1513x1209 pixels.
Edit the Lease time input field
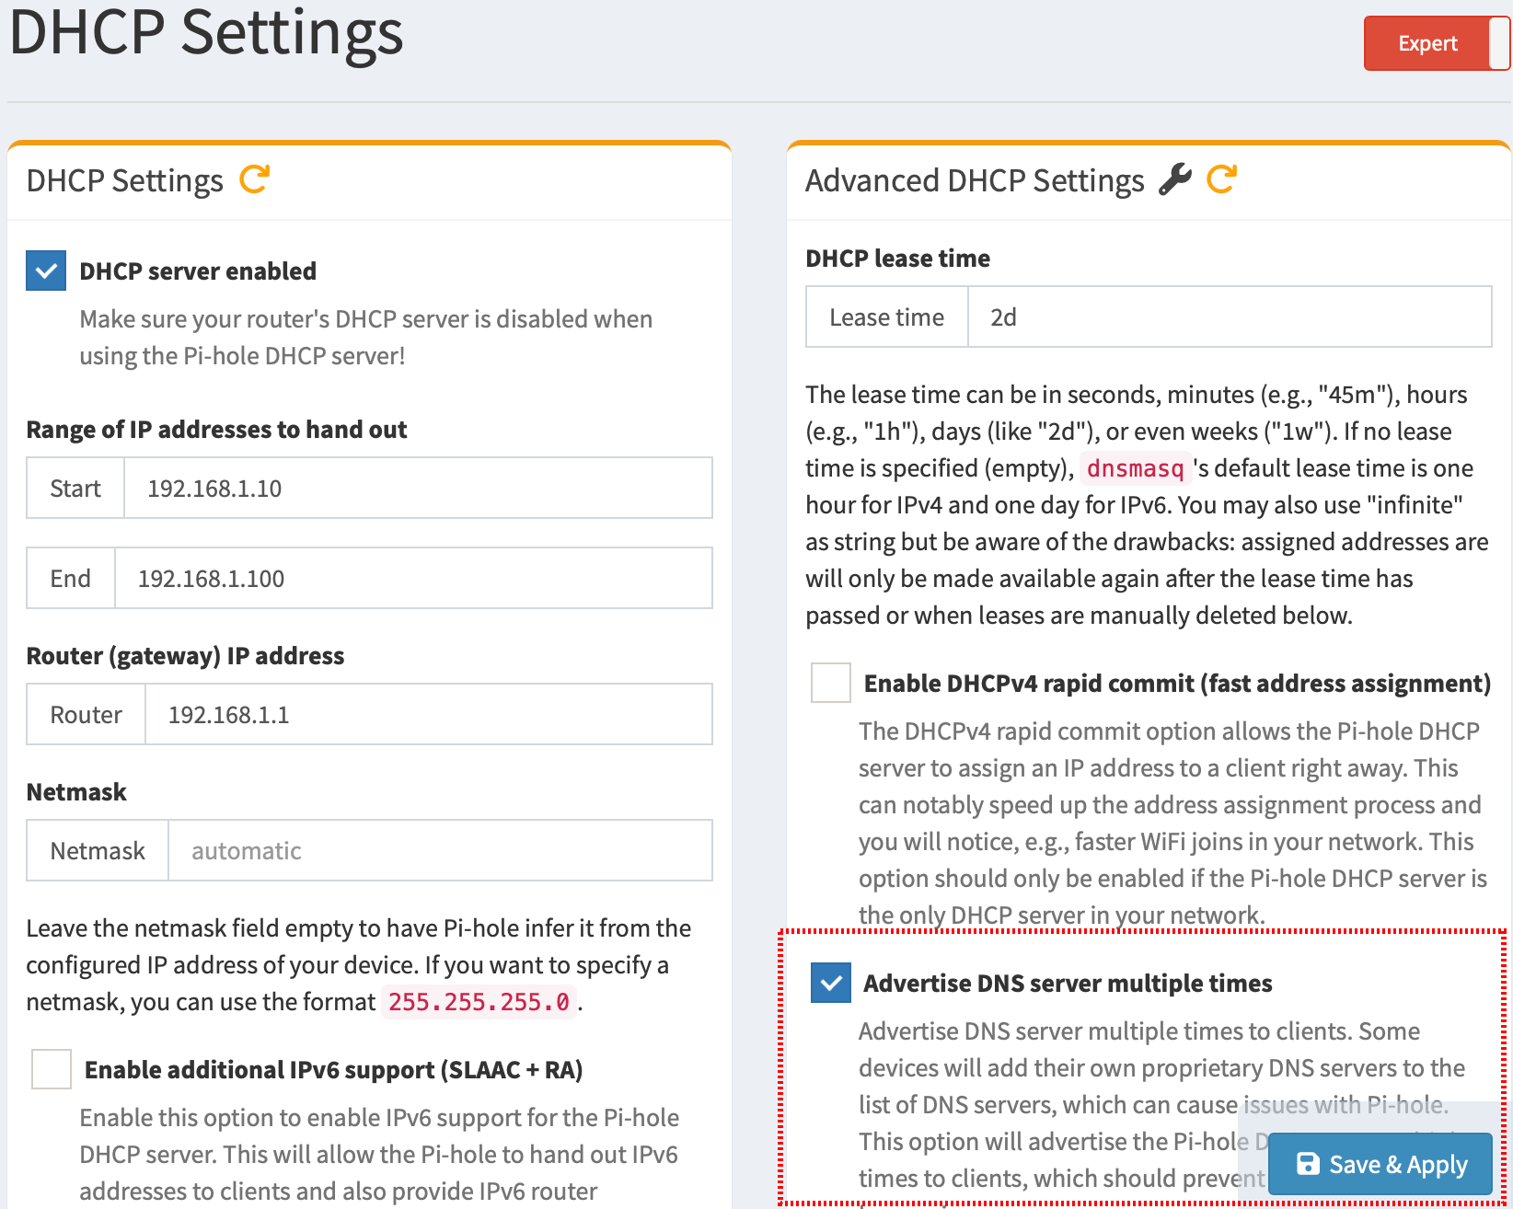tap(1229, 317)
